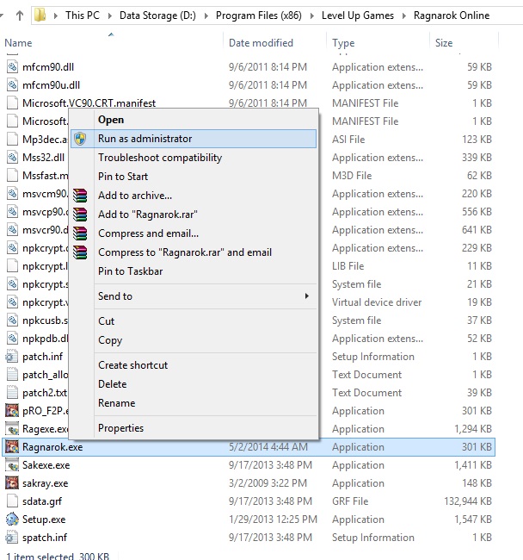Click the mfcm90u.dll file icon

tap(13, 85)
